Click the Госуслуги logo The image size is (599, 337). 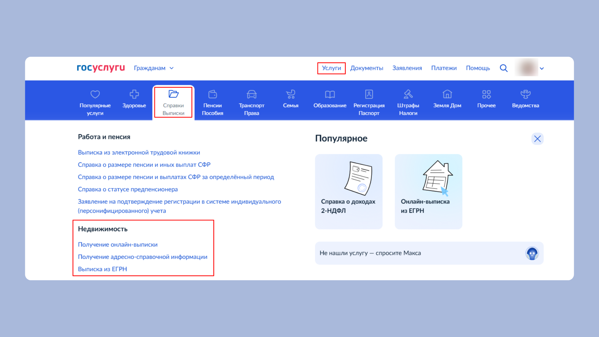click(x=101, y=68)
